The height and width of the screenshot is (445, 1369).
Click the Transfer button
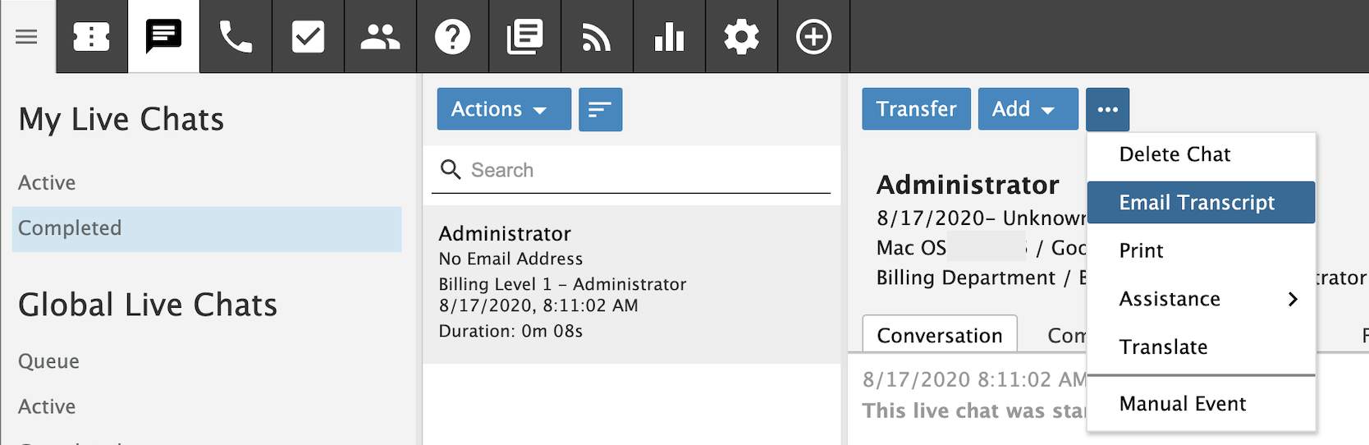[x=916, y=109]
